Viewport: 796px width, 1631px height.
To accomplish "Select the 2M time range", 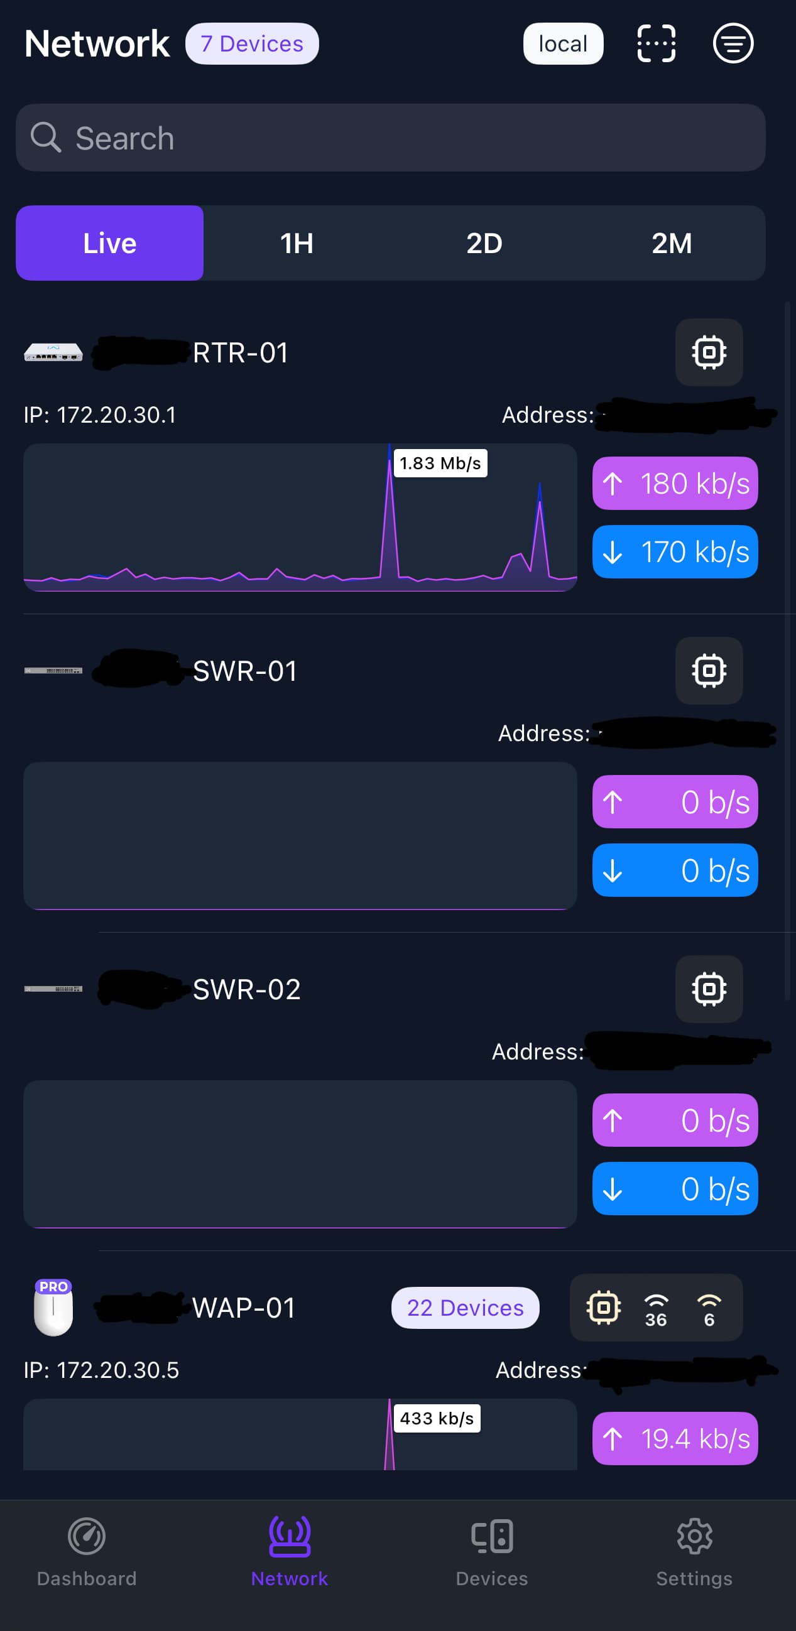I will pyautogui.click(x=672, y=243).
